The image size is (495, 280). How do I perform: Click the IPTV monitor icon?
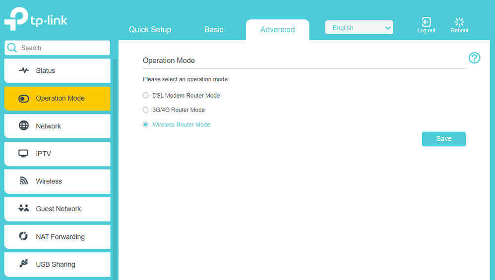click(x=24, y=154)
